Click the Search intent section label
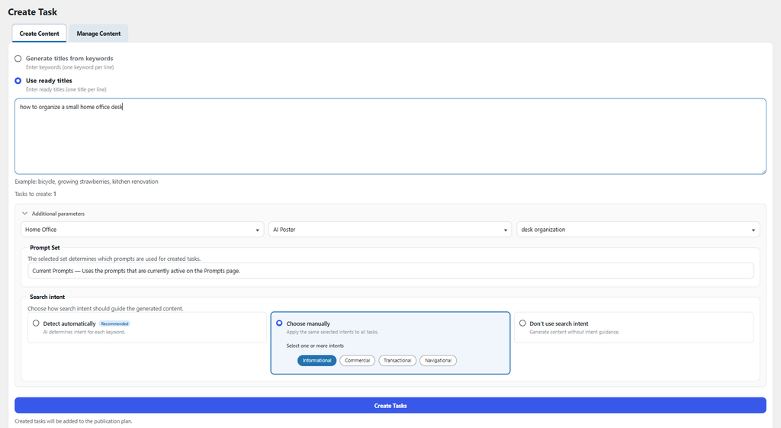 pos(47,297)
